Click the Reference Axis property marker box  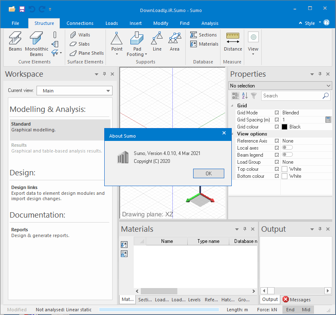pyautogui.click(x=277, y=141)
